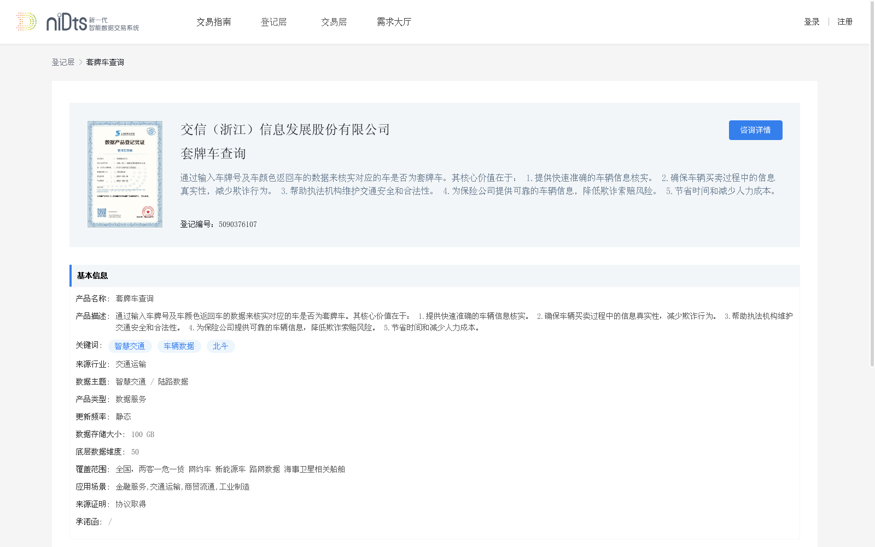The height and width of the screenshot is (547, 875).
Task: Click the page vertical scrollbar thumb
Action: point(872,183)
